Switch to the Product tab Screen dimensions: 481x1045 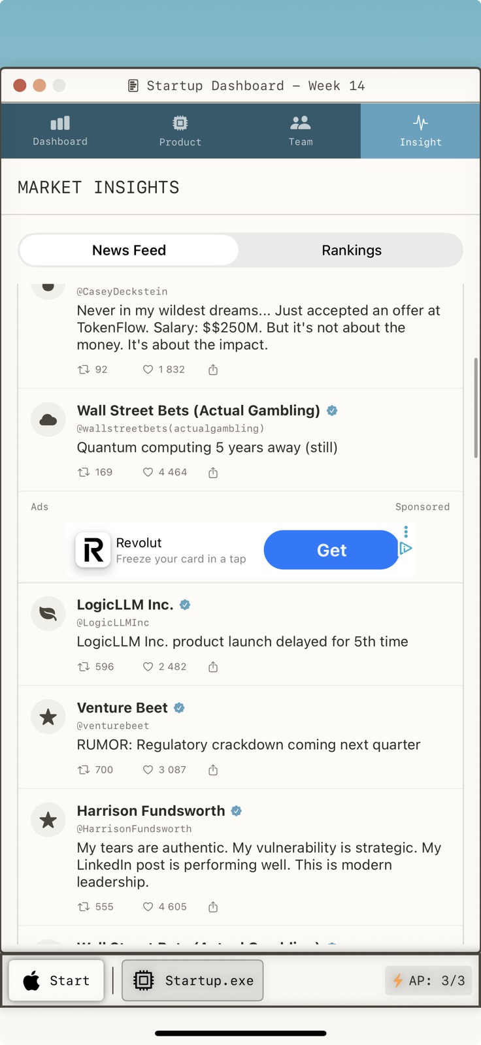click(x=180, y=131)
